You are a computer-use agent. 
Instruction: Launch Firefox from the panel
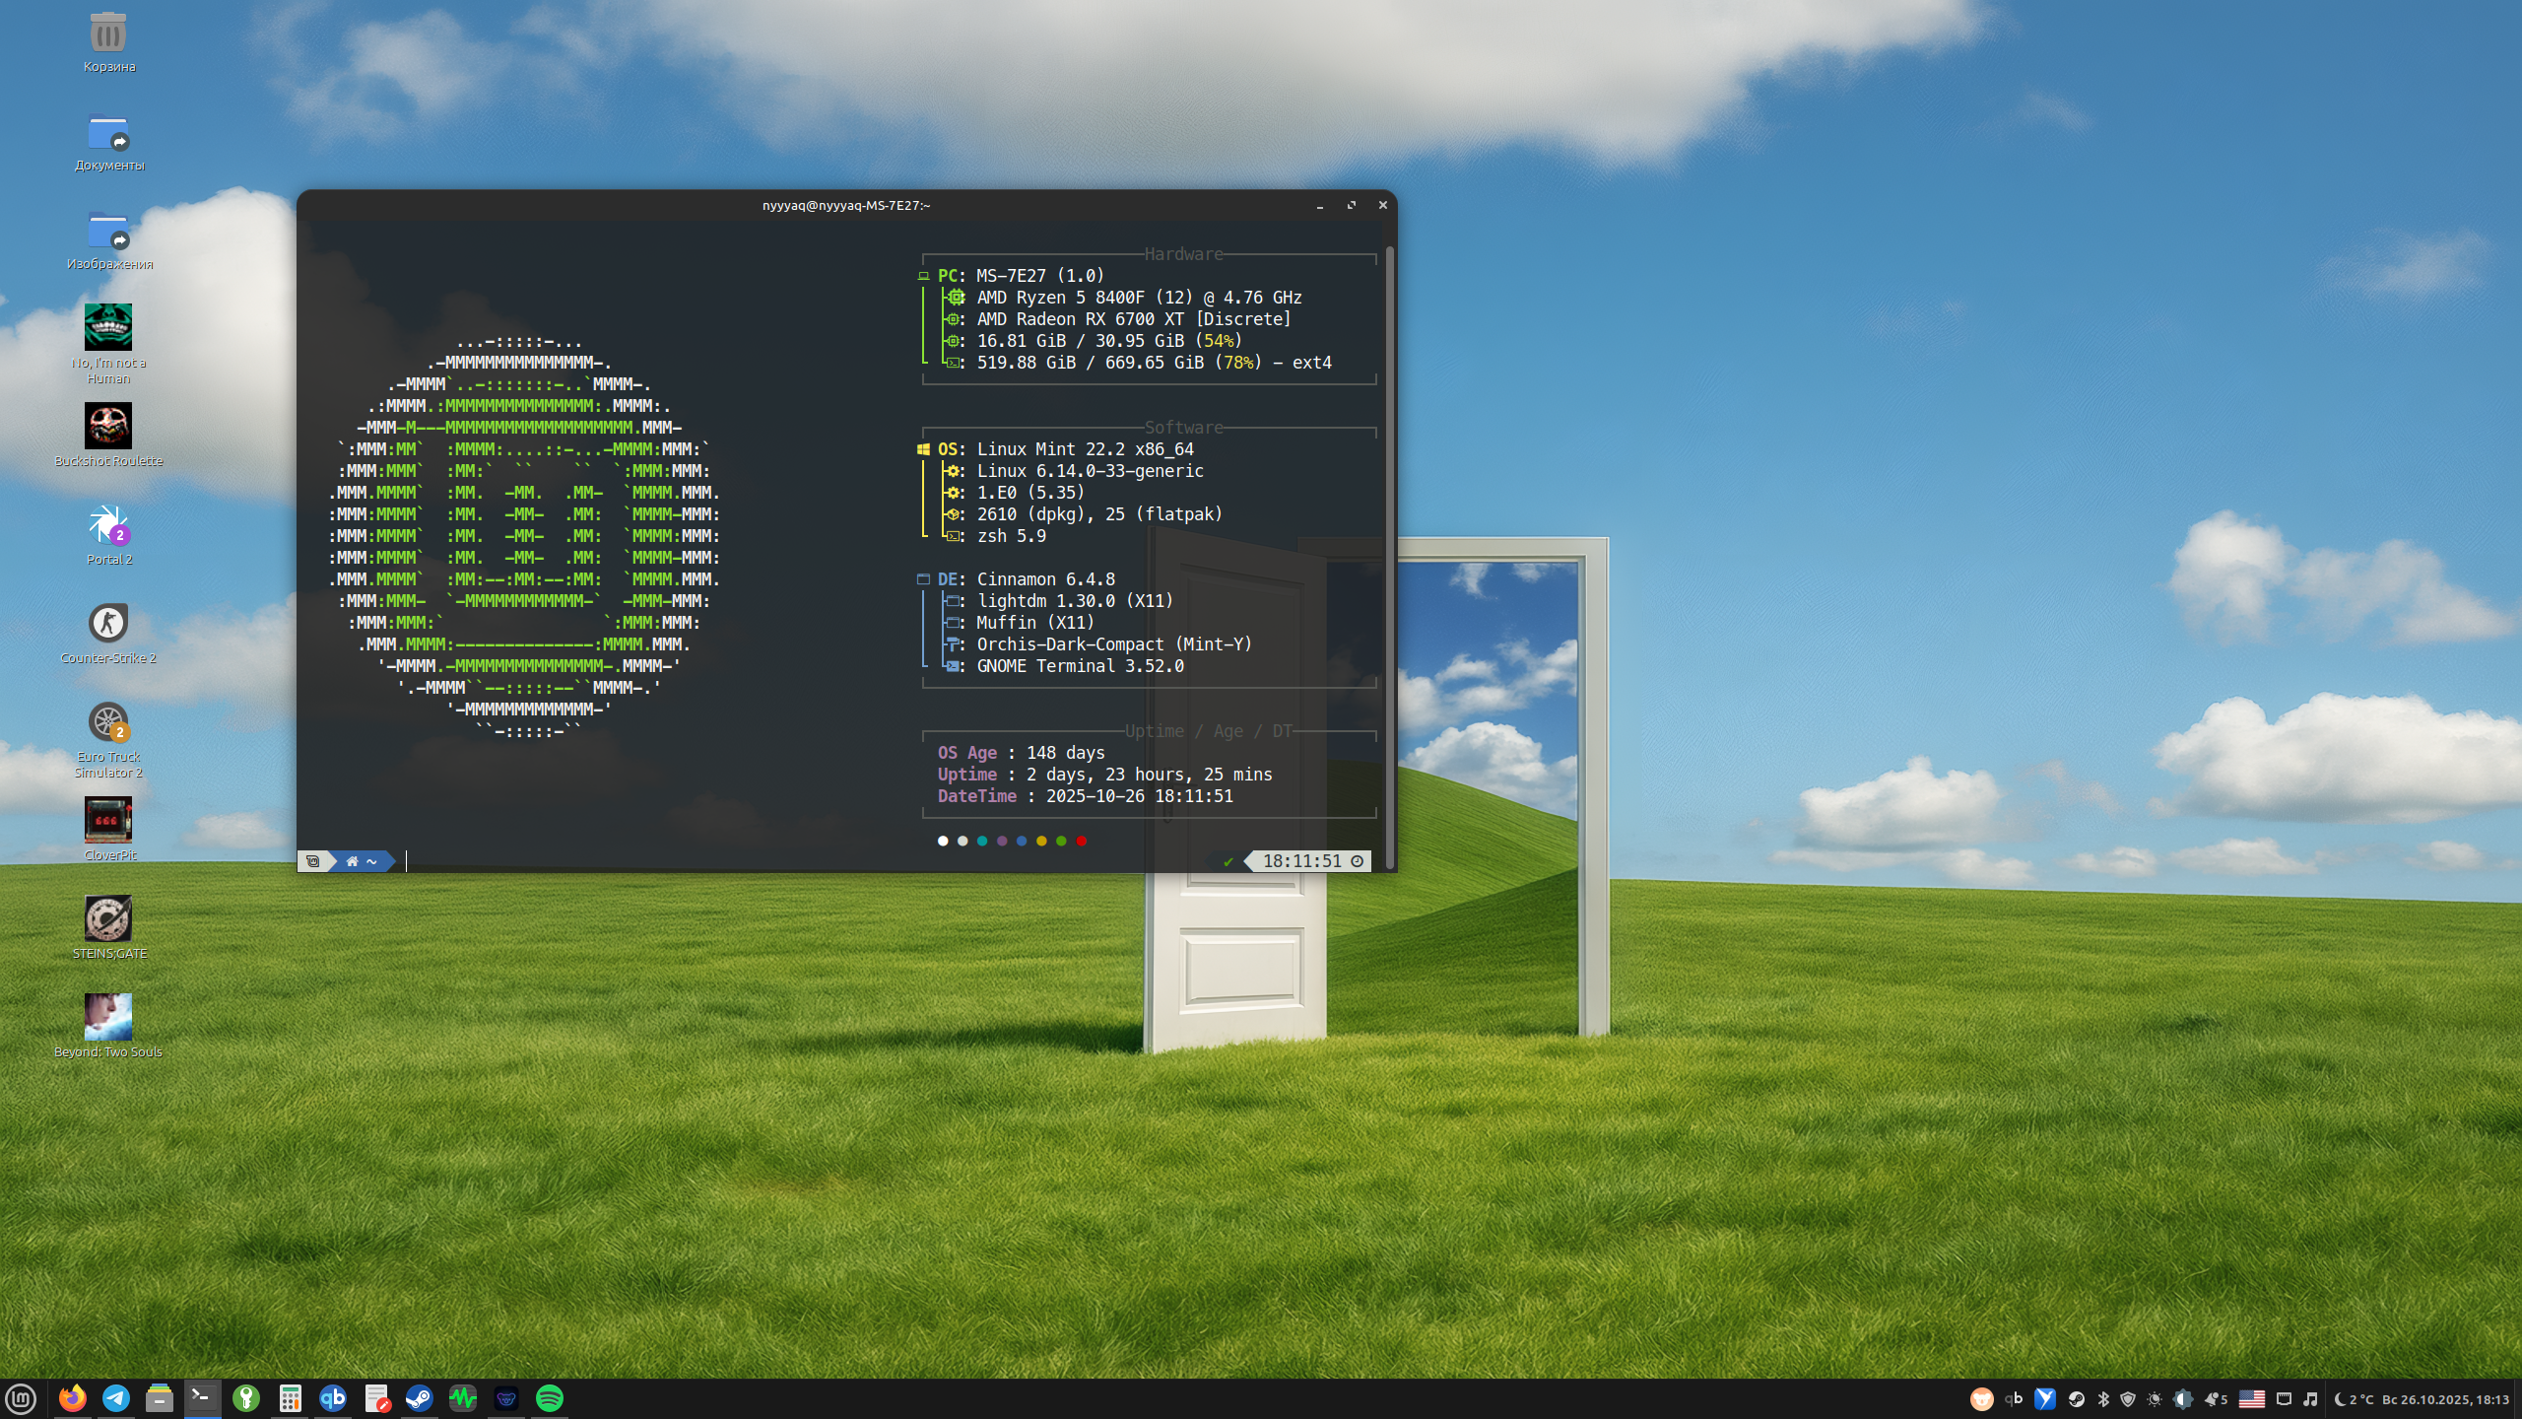[72, 1398]
